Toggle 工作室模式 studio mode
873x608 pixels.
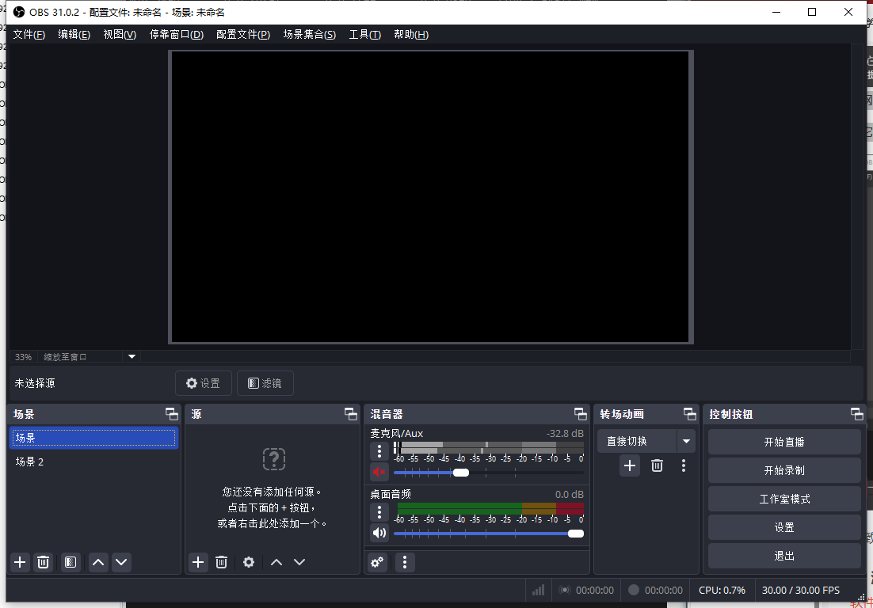point(784,499)
